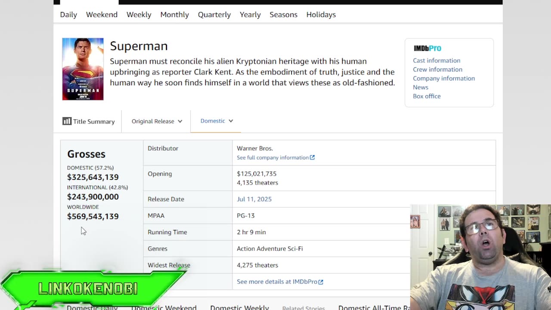Screen dimensions: 551x310
Task: Open the Holidays tab
Action: pos(321,15)
